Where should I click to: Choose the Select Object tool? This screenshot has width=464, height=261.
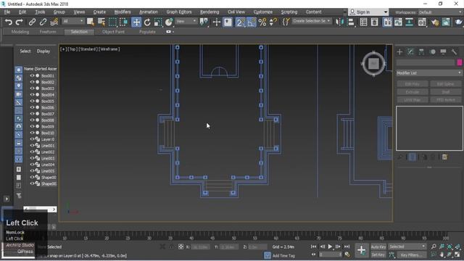(91, 22)
